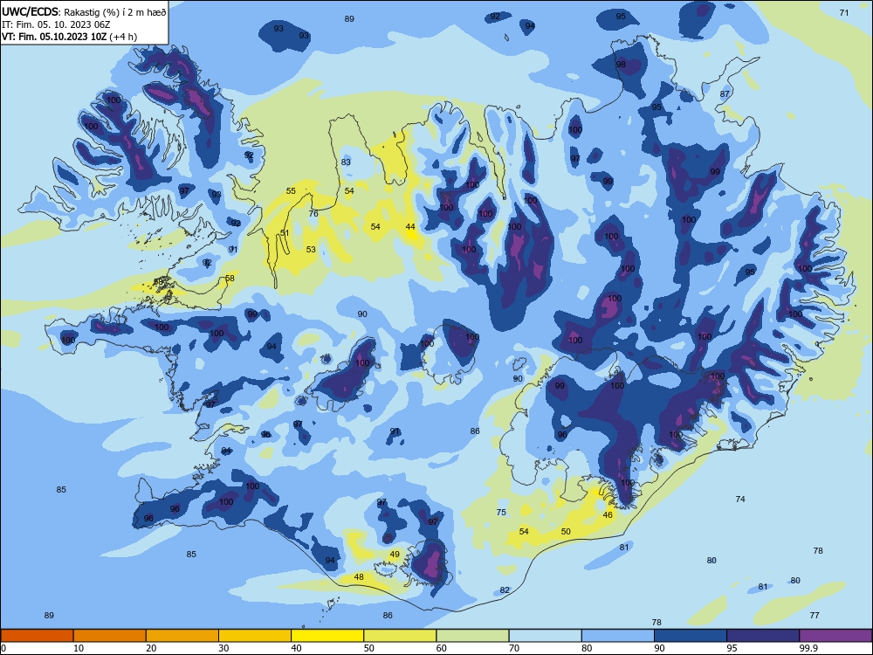Select the 'IT: Fim. 05. 10. 2023 06Z' line
873x655 pixels.
(56, 24)
